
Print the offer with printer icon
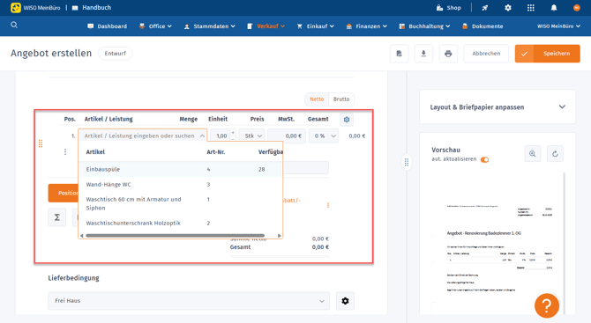(448, 54)
